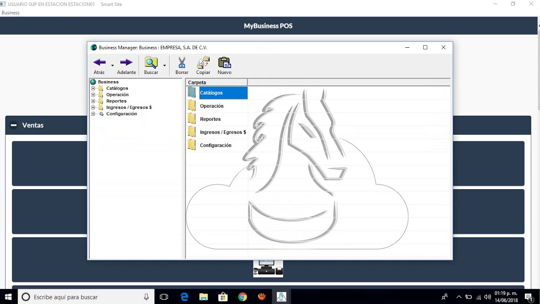Open the Atrás history dropdown arrow
Viewport: 540px width, 304px height.
(112, 65)
